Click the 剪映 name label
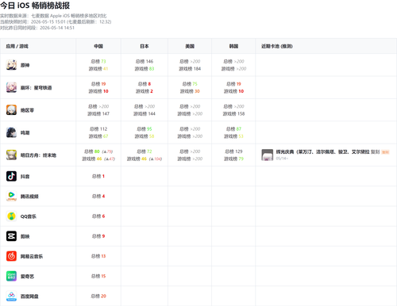Image resolution: width=397 pixels, height=306 pixels. point(25,236)
